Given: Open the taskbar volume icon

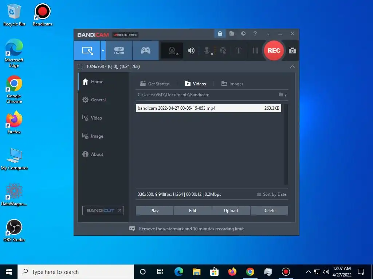Looking at the screenshot, I should click(326, 272).
